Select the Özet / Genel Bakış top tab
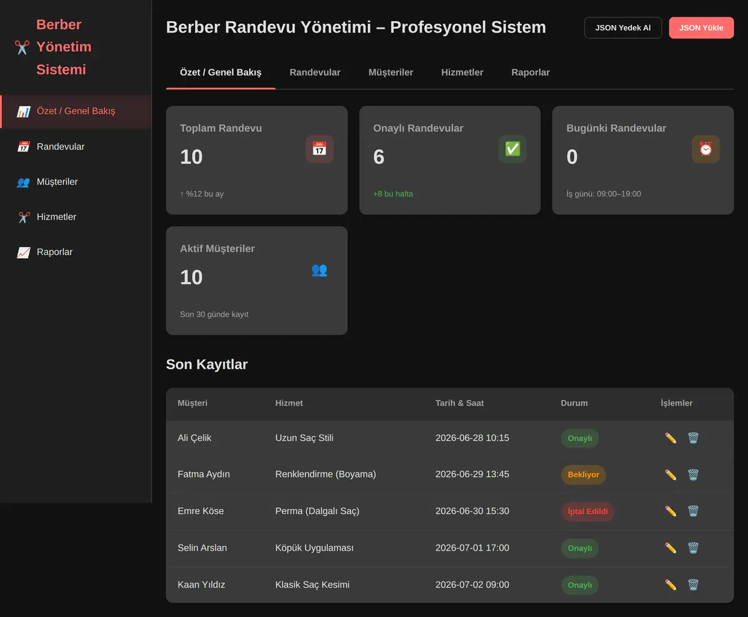This screenshot has width=748, height=617. [221, 72]
